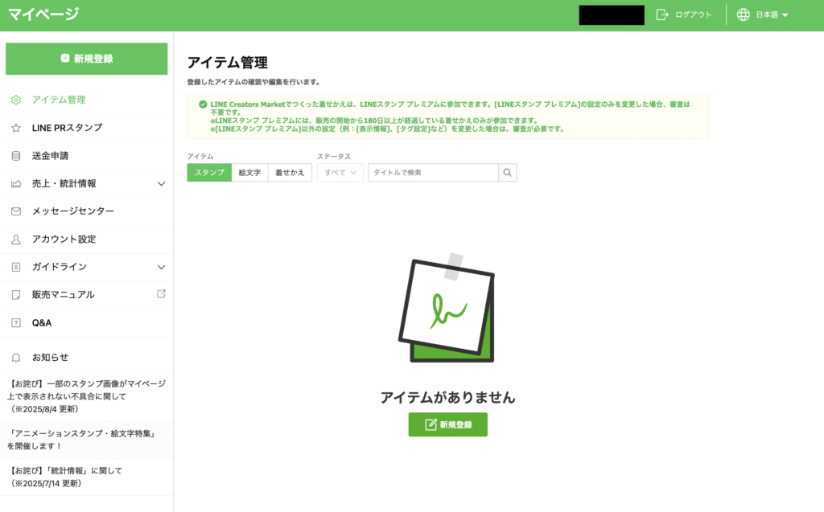The height and width of the screenshot is (512, 824).
Task: Click the bell icon beside お知らせ
Action: (x=16, y=358)
